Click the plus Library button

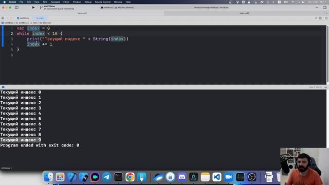(317, 8)
